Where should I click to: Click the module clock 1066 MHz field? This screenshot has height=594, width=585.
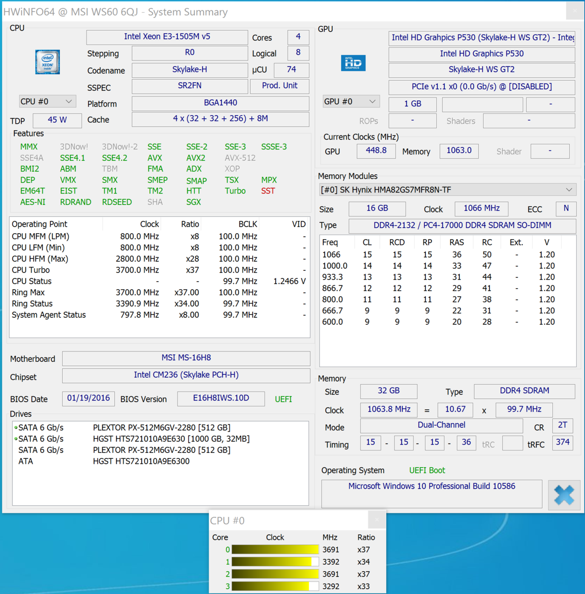[x=482, y=208]
